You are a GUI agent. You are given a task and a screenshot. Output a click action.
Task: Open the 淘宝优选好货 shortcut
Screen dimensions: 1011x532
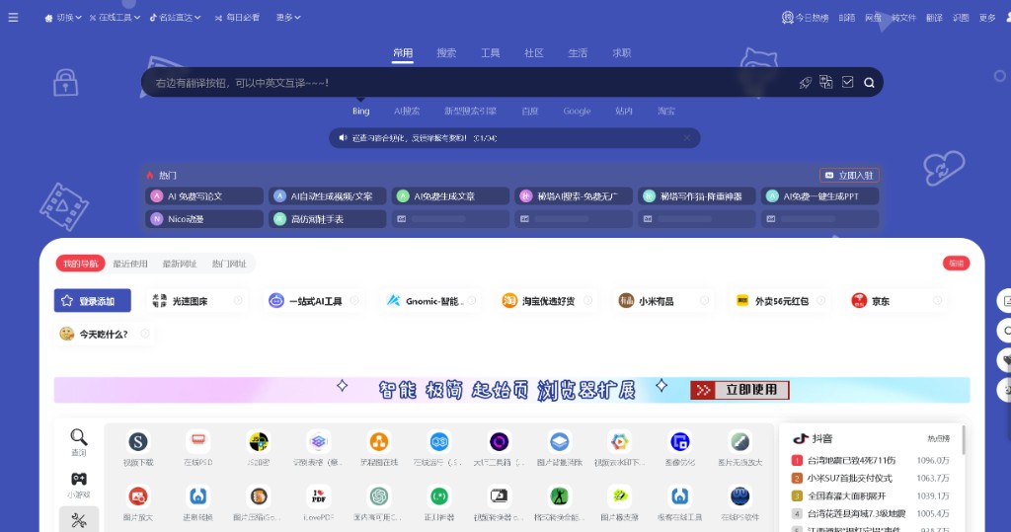547,301
